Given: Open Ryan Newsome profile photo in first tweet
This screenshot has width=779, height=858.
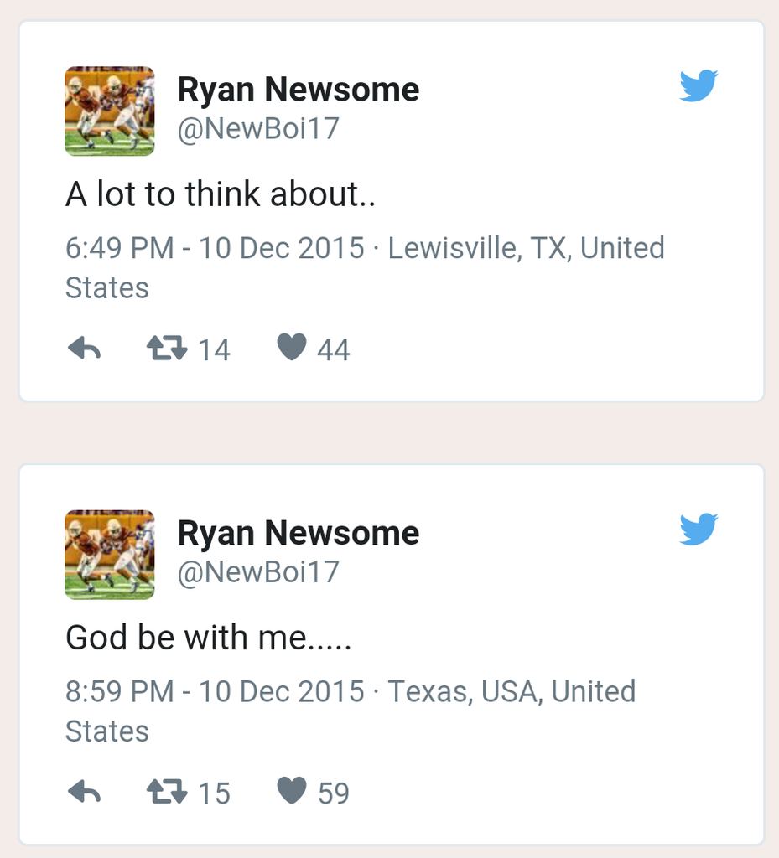Looking at the screenshot, I should [110, 111].
